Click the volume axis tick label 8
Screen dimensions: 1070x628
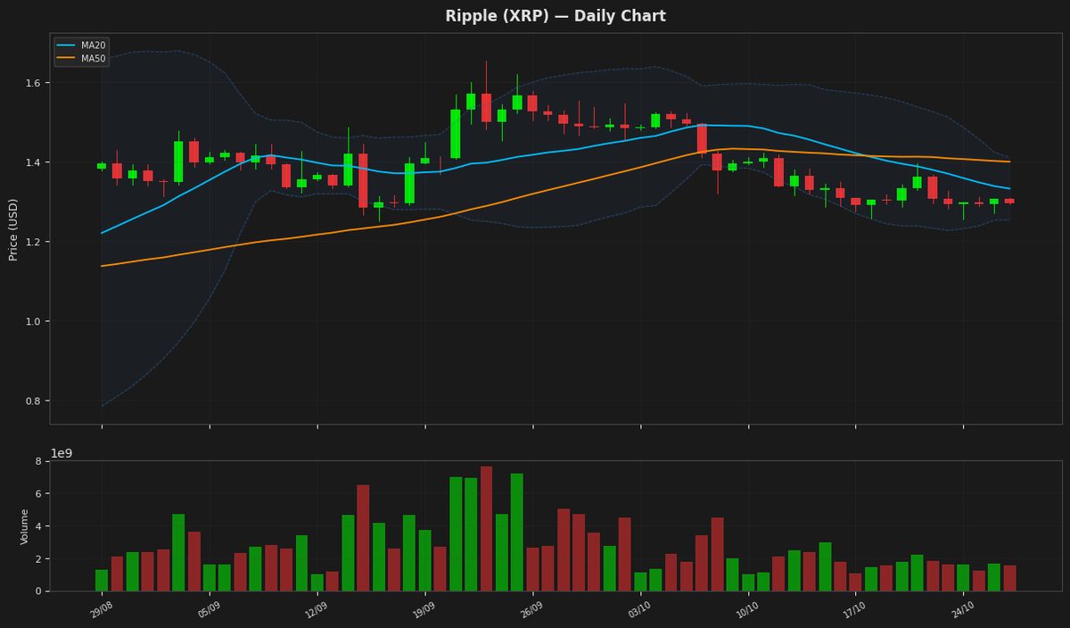click(38, 461)
